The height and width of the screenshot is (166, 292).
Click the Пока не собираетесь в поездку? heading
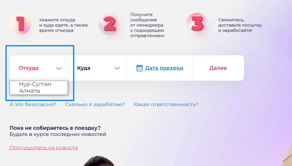[55, 128]
